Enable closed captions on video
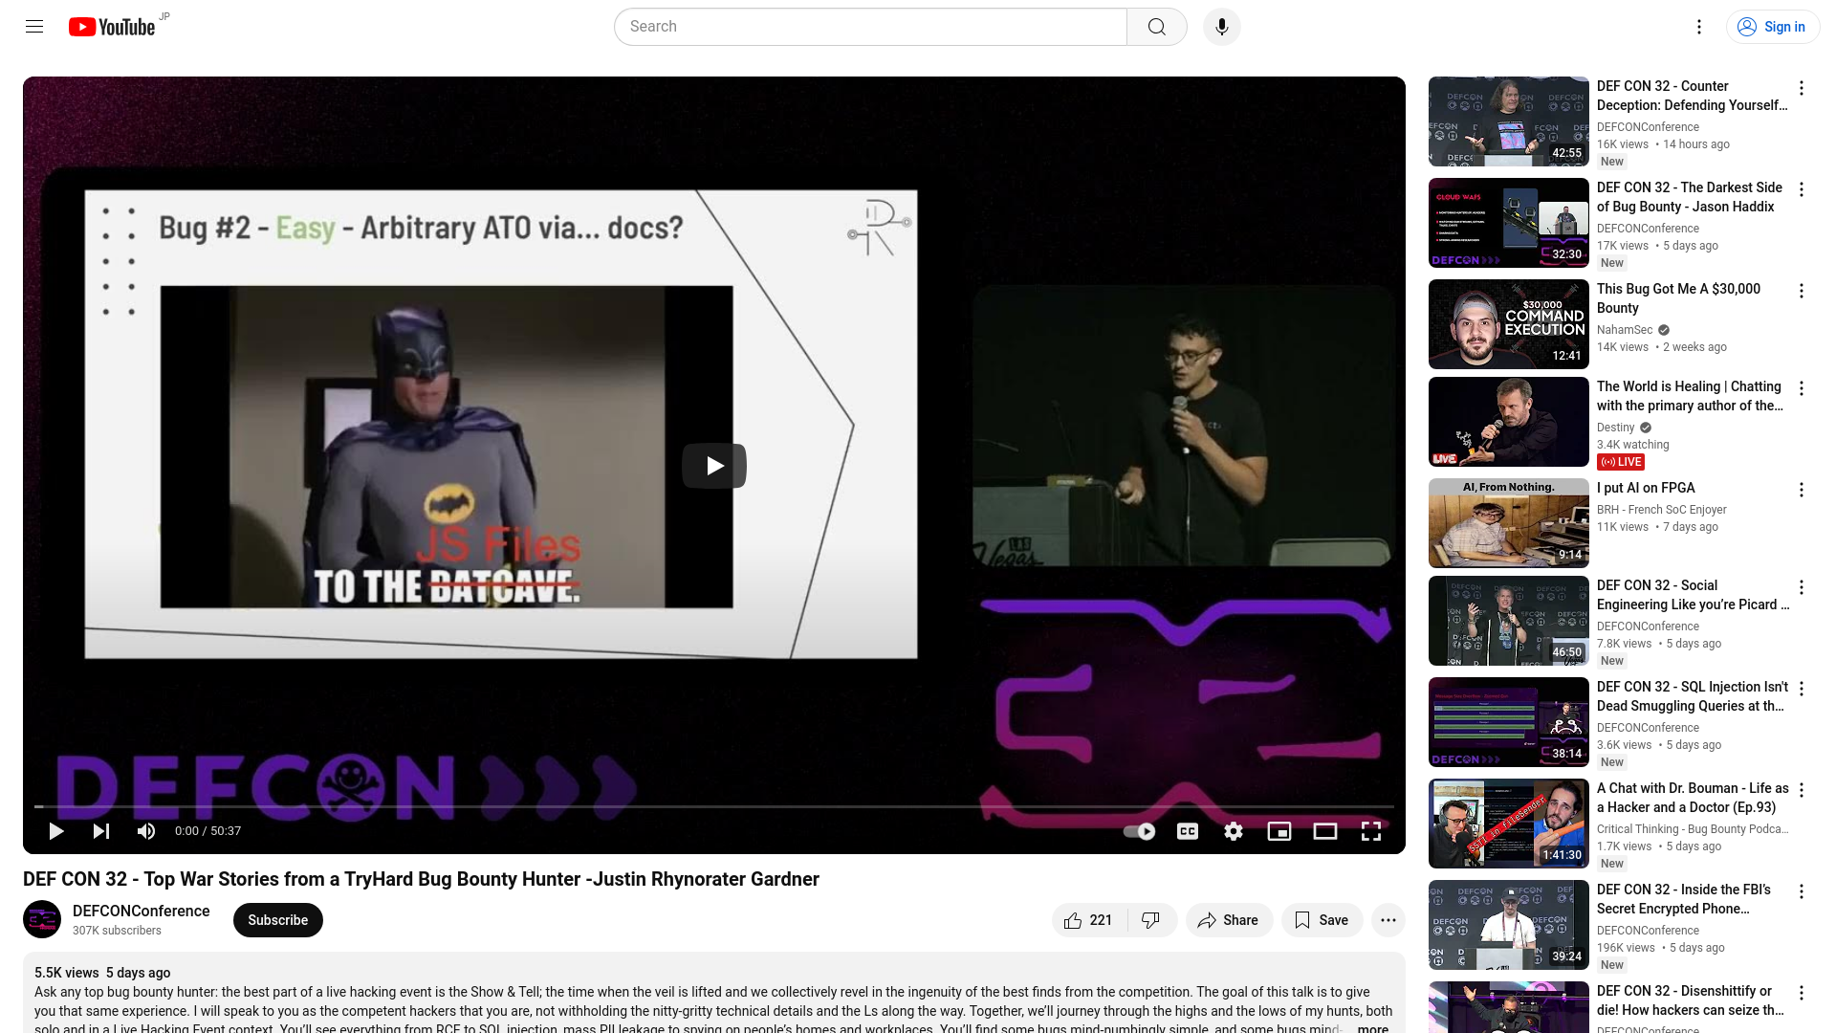Viewport: 1836px width, 1033px height. click(1188, 831)
